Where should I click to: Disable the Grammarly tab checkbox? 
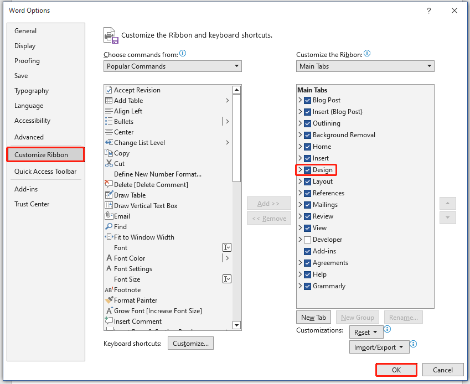[x=307, y=286]
